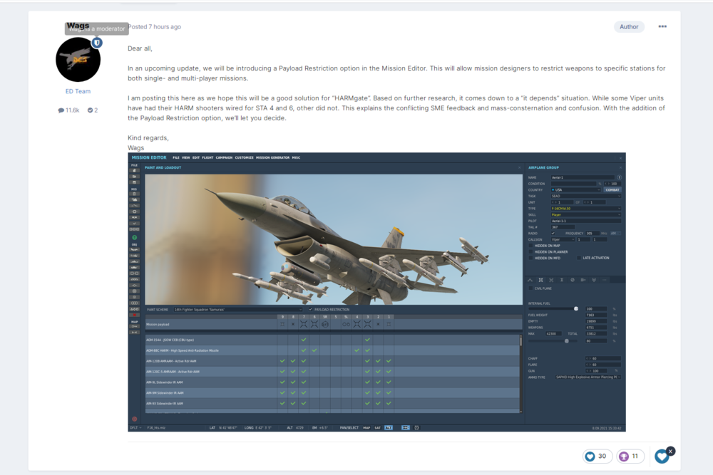Click the NAME field containing Aerial-1
The image size is (713, 475).
click(583, 177)
